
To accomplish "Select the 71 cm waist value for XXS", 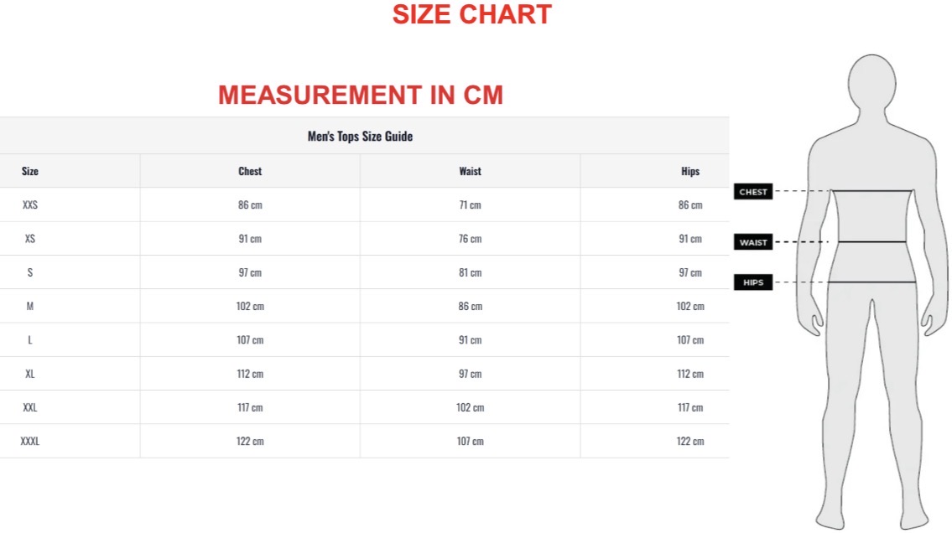I will pyautogui.click(x=470, y=205).
